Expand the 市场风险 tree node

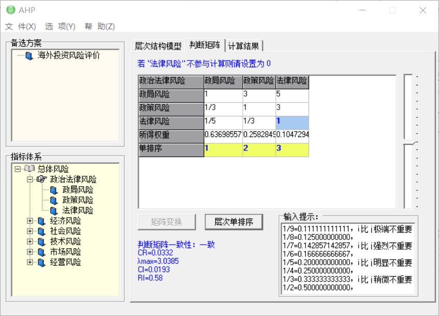click(30, 252)
